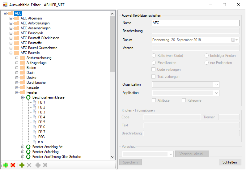246x170 pixels.
Task: Expand the AEC Anforderungen node
Action: point(11,23)
